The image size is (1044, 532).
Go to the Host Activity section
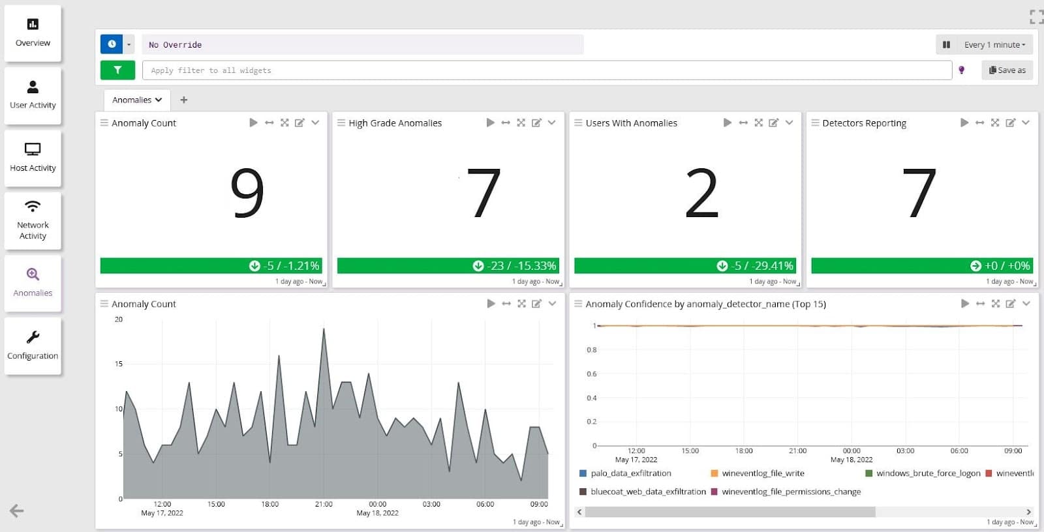coord(33,158)
